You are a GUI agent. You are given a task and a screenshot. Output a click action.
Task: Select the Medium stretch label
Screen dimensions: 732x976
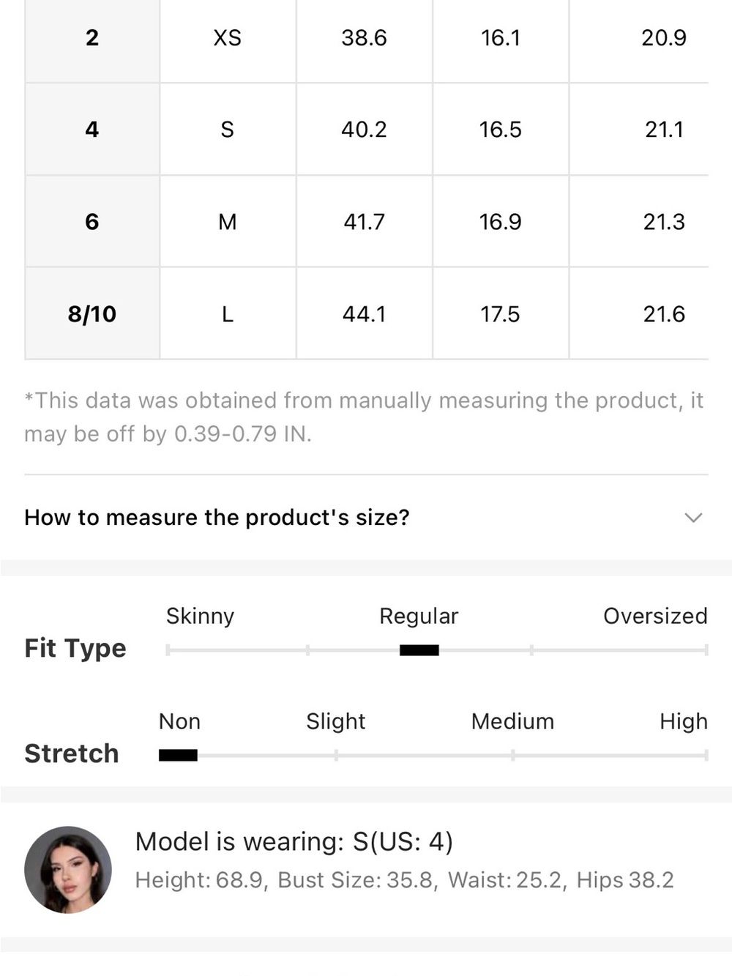pos(512,721)
